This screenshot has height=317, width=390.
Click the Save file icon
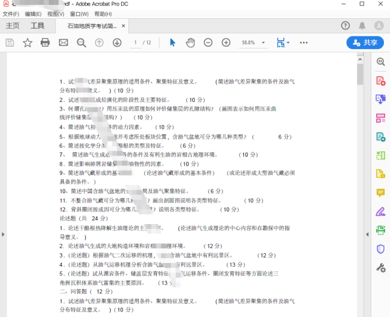click(x=10, y=43)
